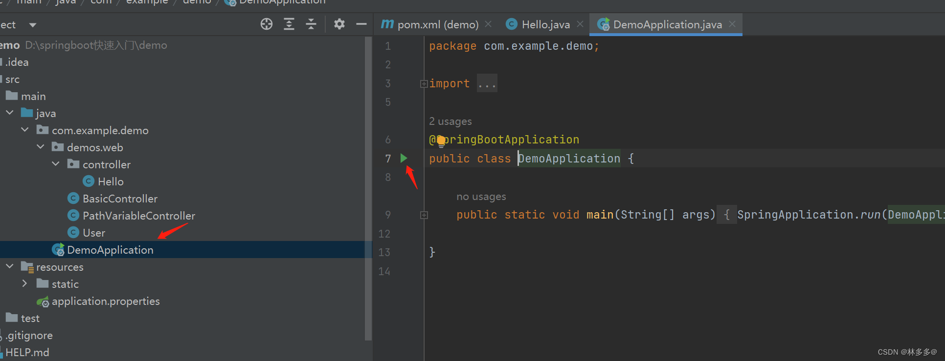Click the Hello class icon
The image size is (945, 361).
coord(89,181)
